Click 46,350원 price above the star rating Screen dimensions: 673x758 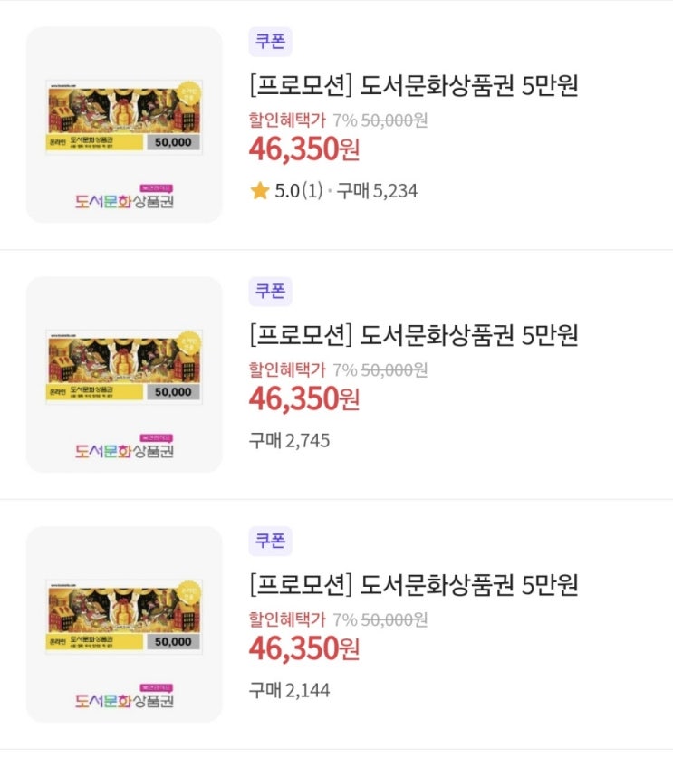(x=304, y=149)
